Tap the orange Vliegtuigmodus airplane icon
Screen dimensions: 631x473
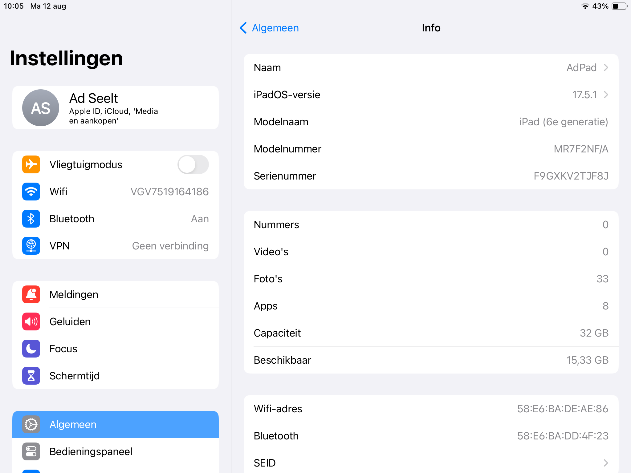[x=31, y=164]
